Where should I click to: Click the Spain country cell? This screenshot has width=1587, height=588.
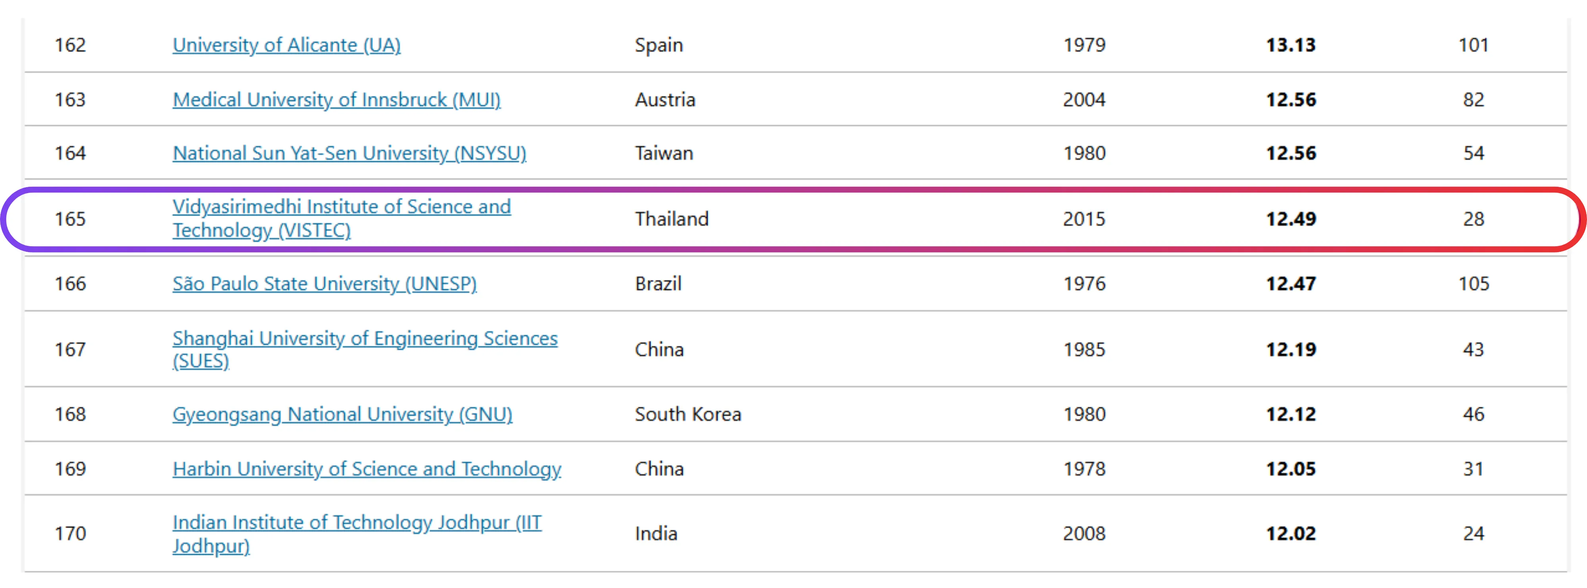coord(659,45)
